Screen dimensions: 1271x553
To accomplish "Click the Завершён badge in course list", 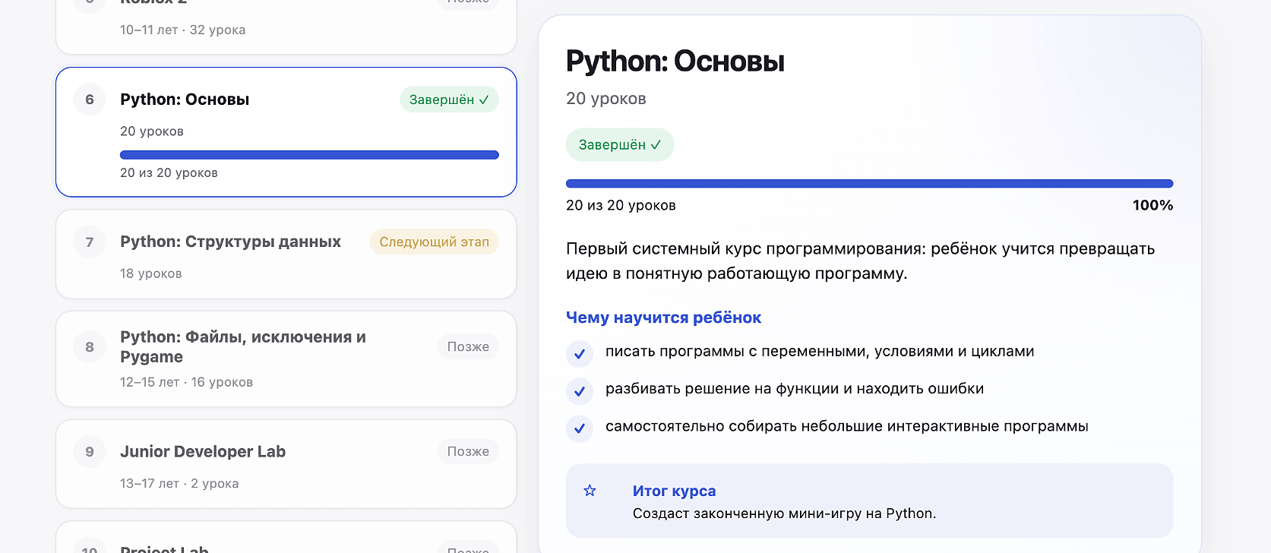I will (x=449, y=100).
